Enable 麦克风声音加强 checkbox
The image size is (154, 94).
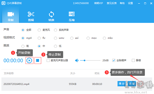click(48, 60)
